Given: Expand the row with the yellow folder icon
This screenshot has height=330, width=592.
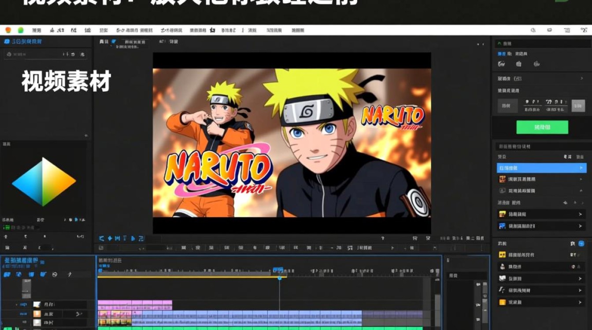Looking at the screenshot, I should click(541, 214).
